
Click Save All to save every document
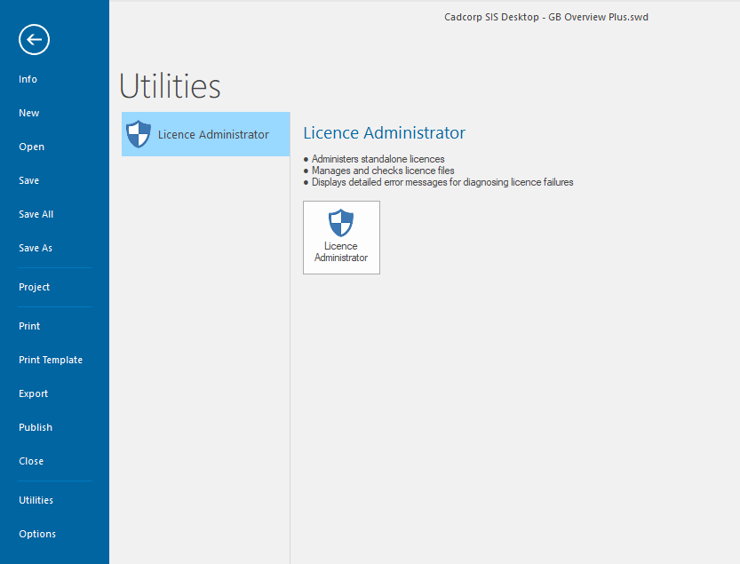point(36,214)
